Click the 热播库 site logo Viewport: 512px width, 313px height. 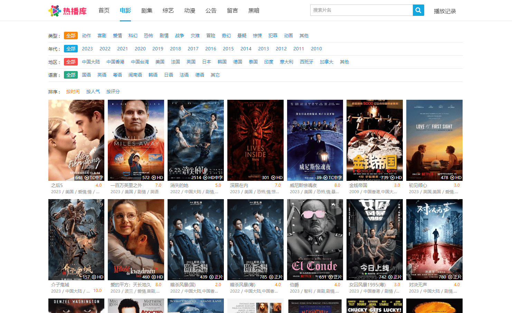pyautogui.click(x=67, y=11)
